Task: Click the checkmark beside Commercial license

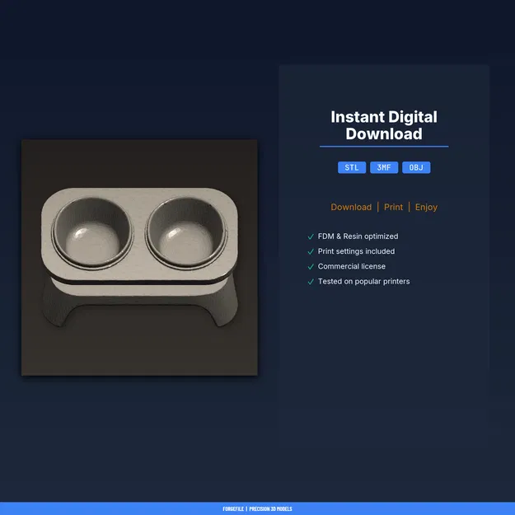Action: 311,267
